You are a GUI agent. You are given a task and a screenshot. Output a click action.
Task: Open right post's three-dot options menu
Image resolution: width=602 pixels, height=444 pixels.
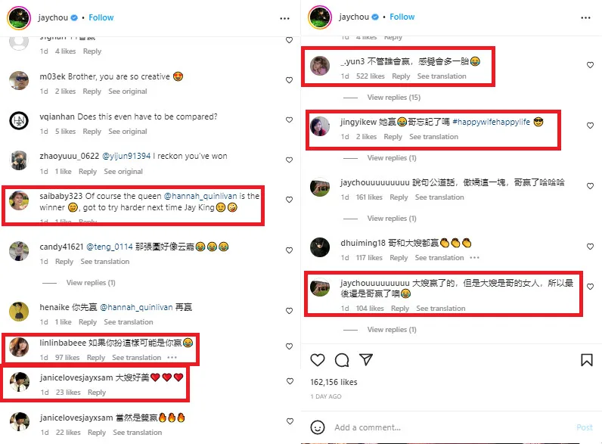pos(585,17)
